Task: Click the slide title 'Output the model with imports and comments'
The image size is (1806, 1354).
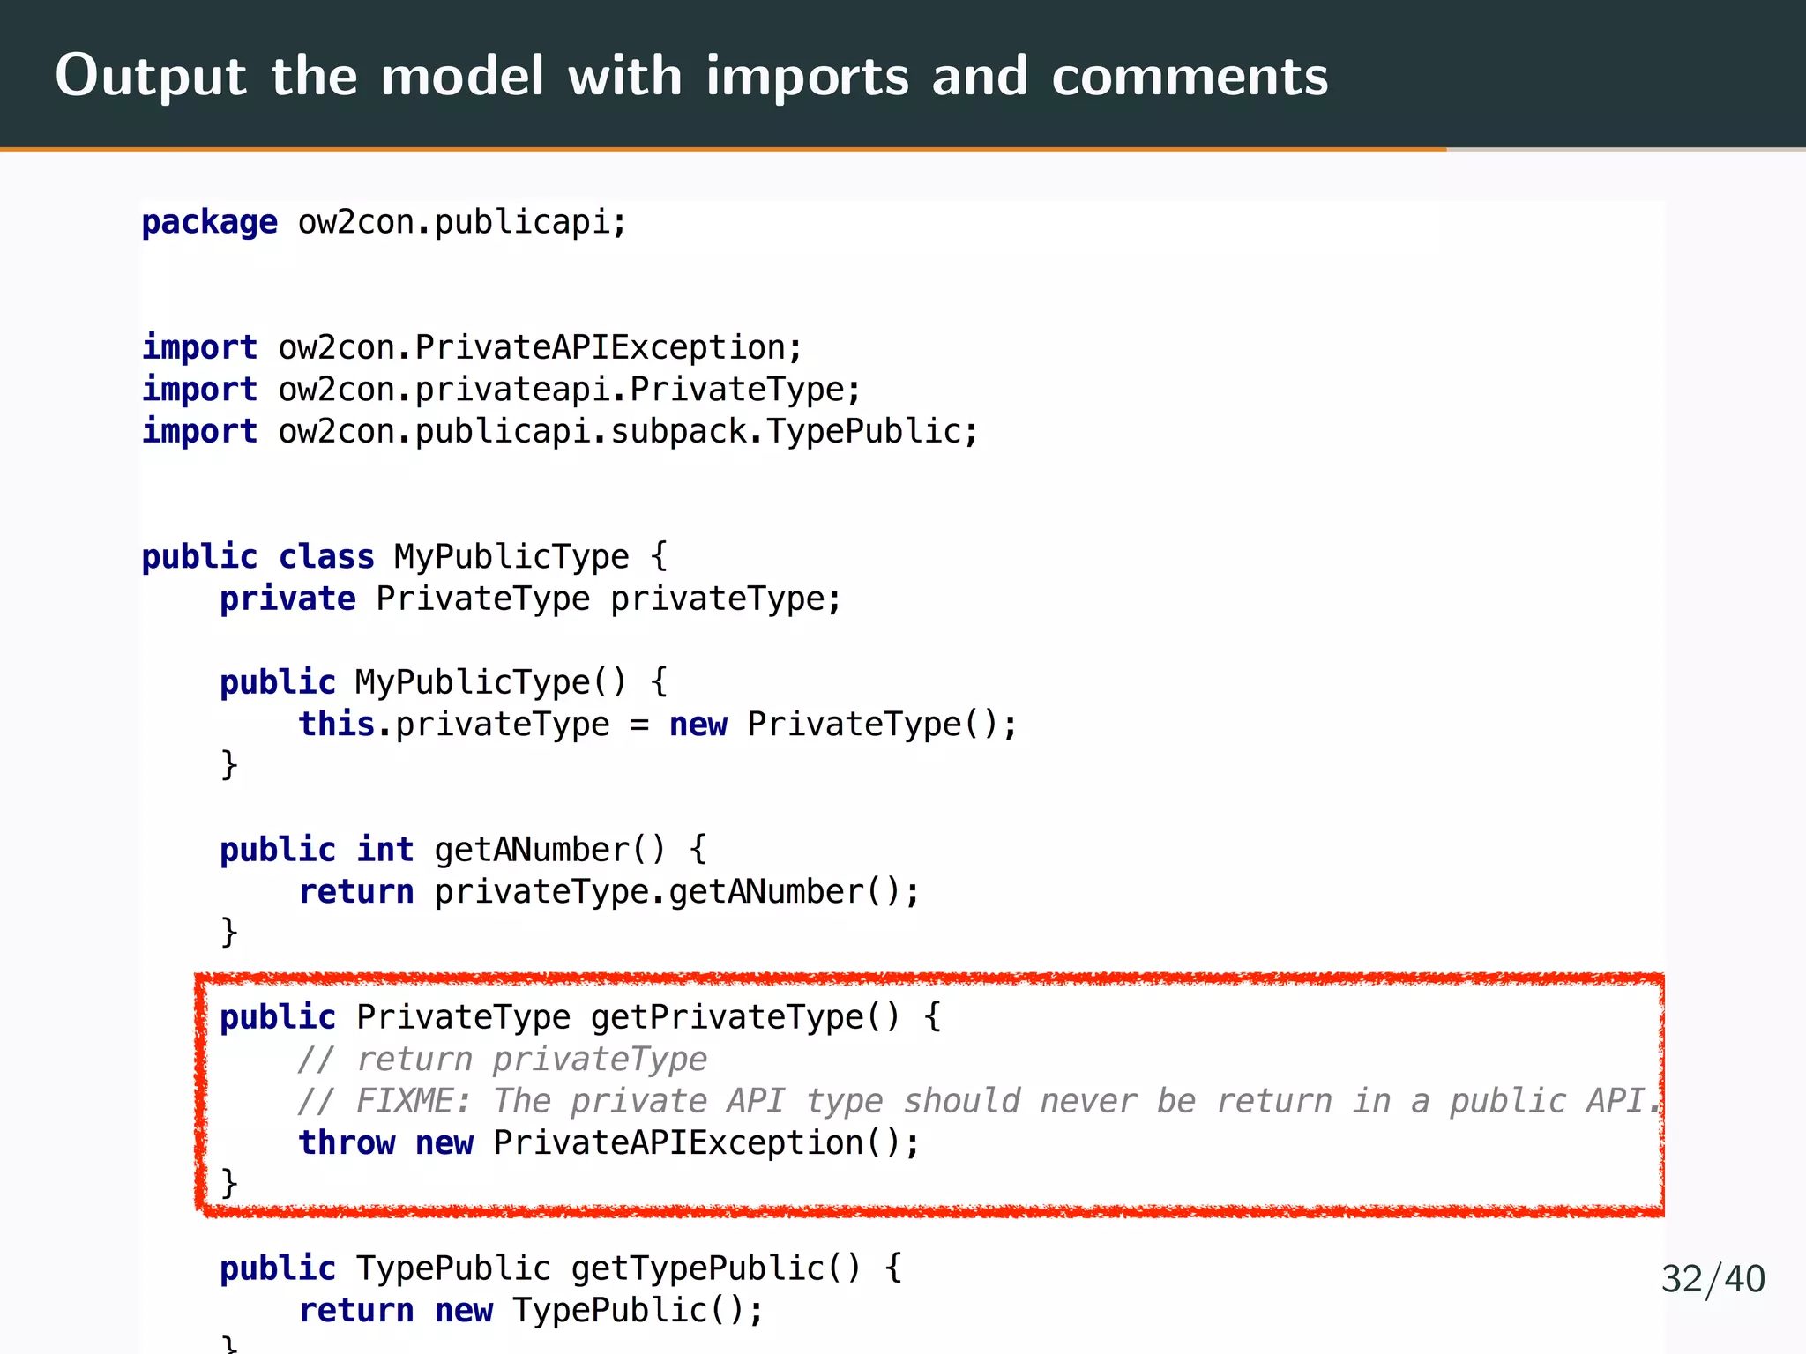Action: coord(691,77)
